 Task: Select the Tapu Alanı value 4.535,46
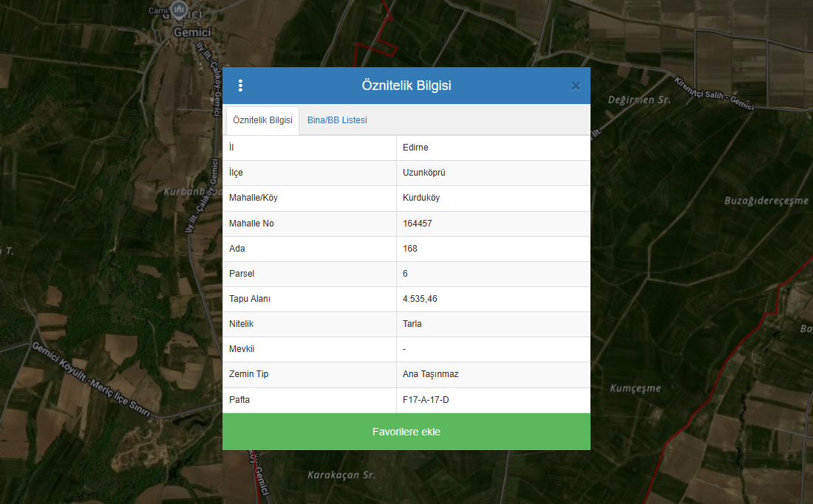[420, 299]
